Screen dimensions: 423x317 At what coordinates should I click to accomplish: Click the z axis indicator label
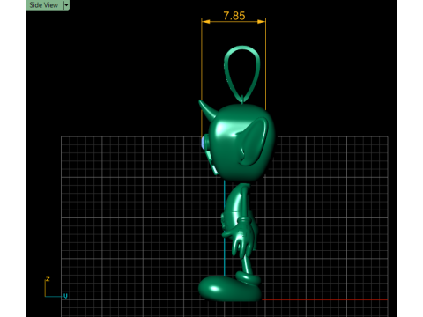pos(48,278)
